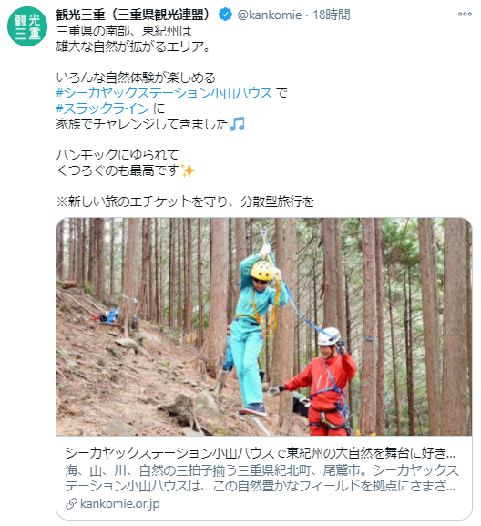Click the chain link icon beside kankomie.or.jp

point(71,503)
